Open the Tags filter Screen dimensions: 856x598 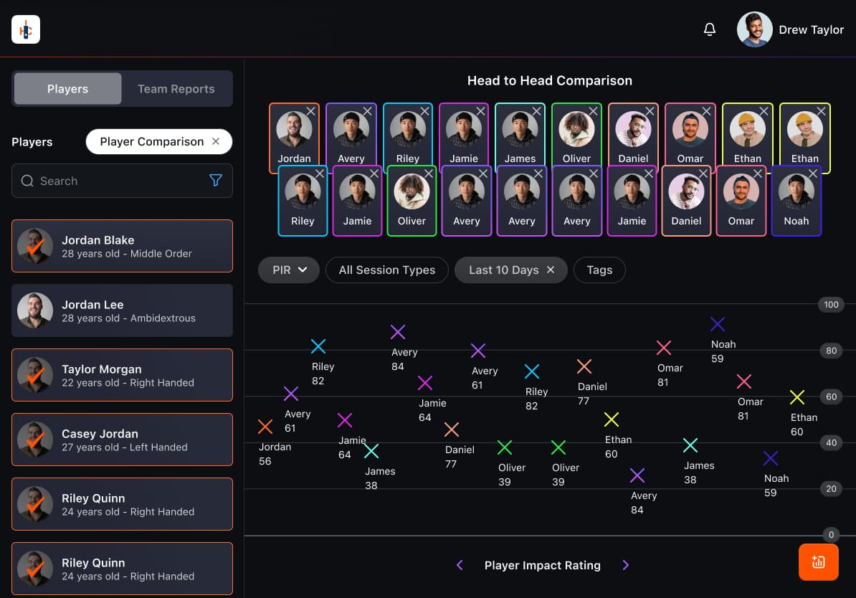coord(599,270)
